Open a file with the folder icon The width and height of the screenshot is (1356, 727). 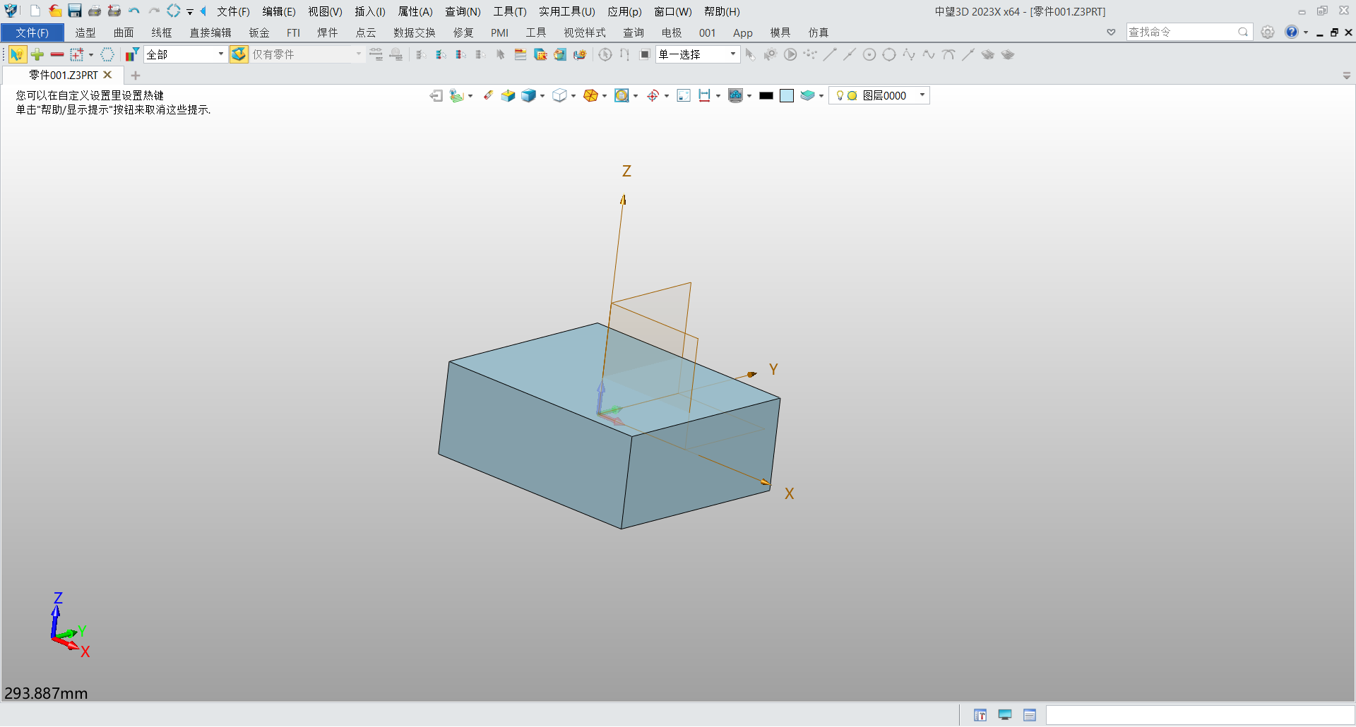pos(55,11)
